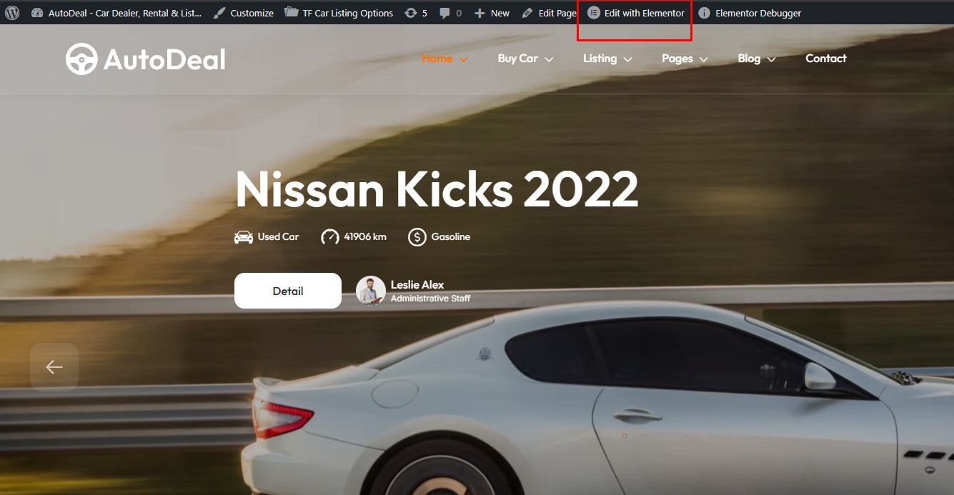Click the mileage speedometer icon
The height and width of the screenshot is (495, 954).
coord(330,236)
